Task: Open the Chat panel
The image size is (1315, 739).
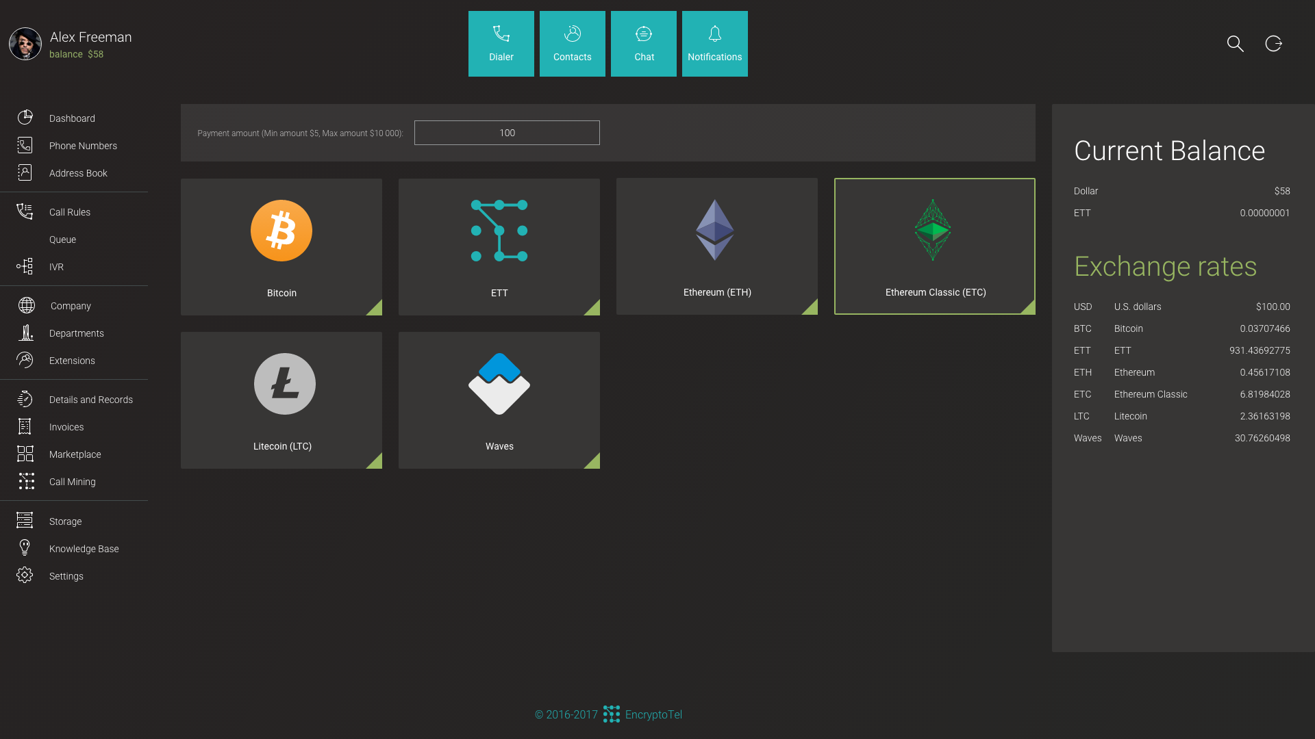Action: point(644,44)
